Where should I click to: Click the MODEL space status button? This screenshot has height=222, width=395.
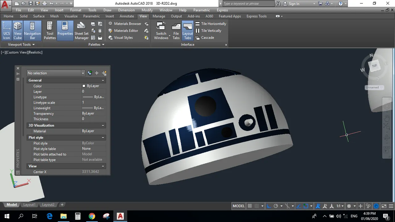239,206
